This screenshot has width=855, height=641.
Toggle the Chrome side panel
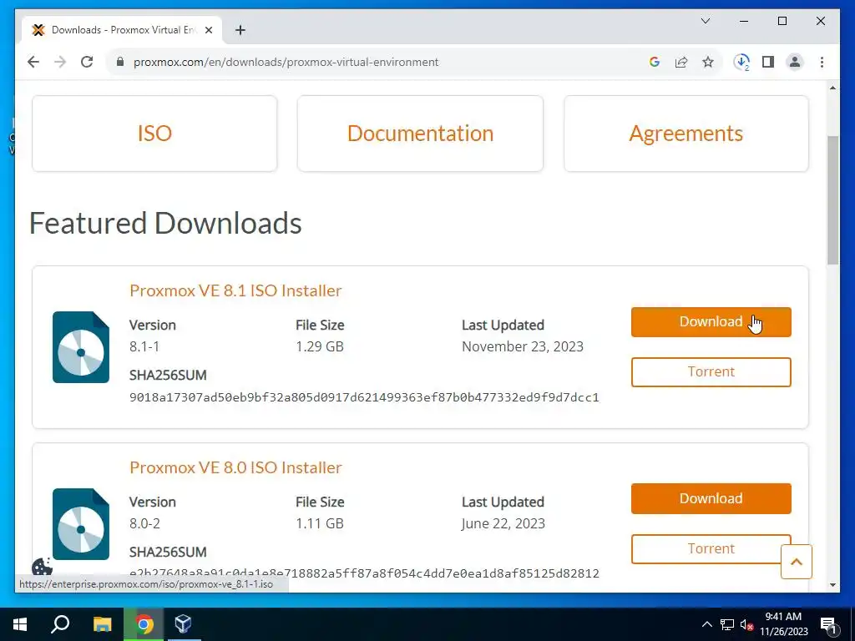click(768, 62)
